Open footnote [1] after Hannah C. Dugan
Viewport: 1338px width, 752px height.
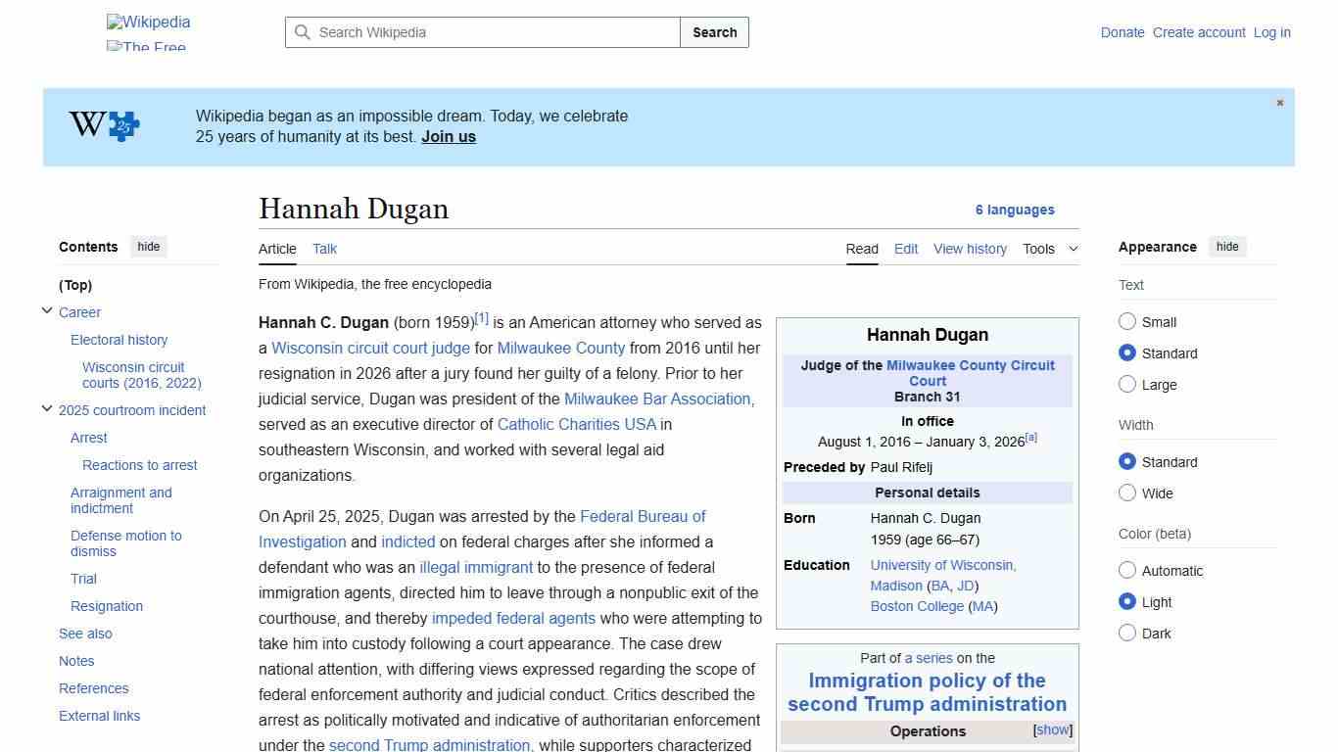click(x=481, y=316)
